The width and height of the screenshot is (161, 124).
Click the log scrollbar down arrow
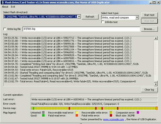(x=156, y=84)
